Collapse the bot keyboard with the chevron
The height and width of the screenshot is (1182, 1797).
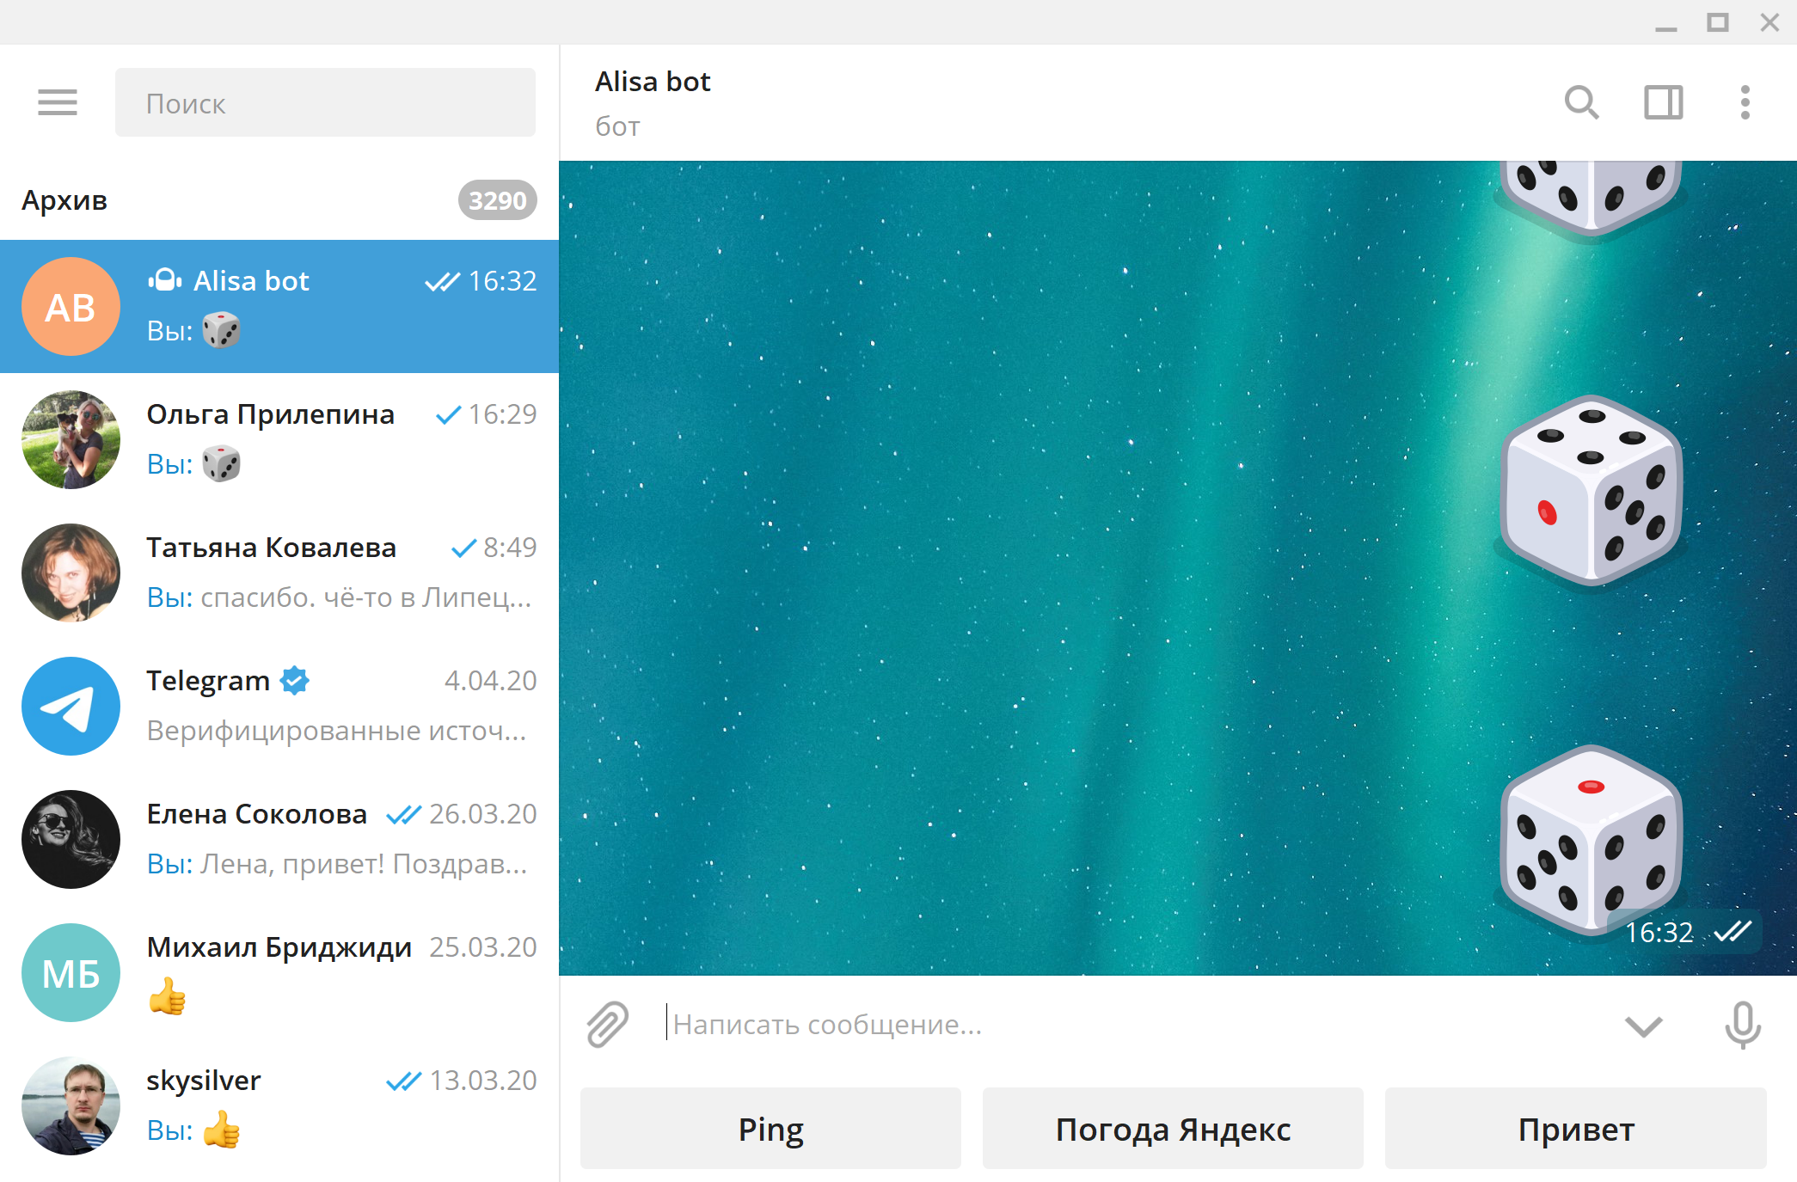click(1645, 1025)
